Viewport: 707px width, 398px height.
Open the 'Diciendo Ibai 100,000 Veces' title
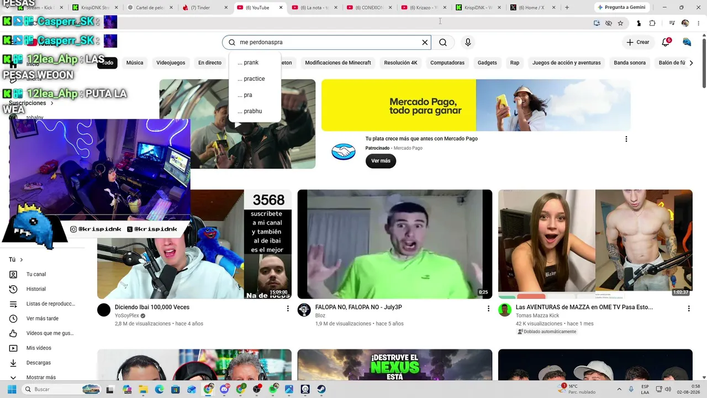coord(152,307)
